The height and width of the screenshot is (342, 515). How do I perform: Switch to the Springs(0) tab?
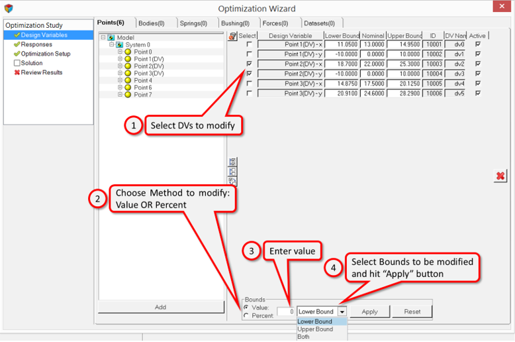(193, 23)
